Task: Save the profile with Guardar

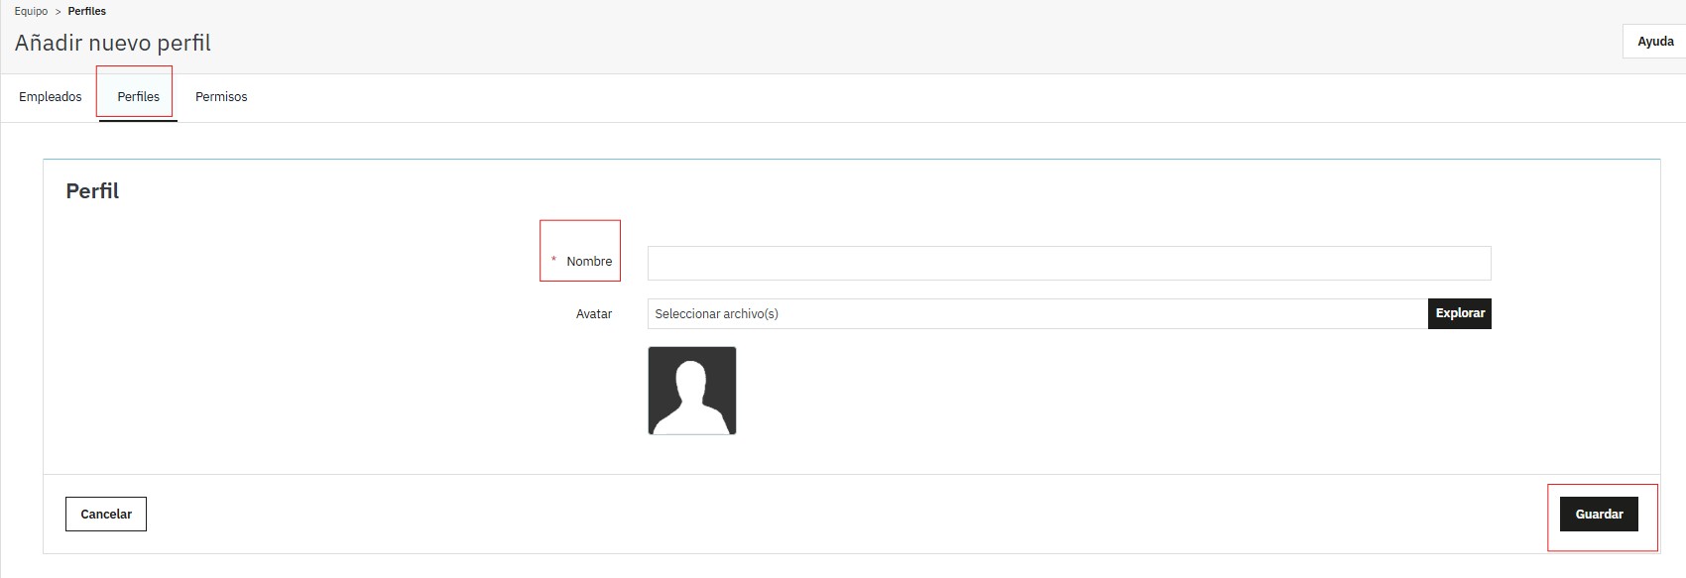Action: click(1599, 515)
